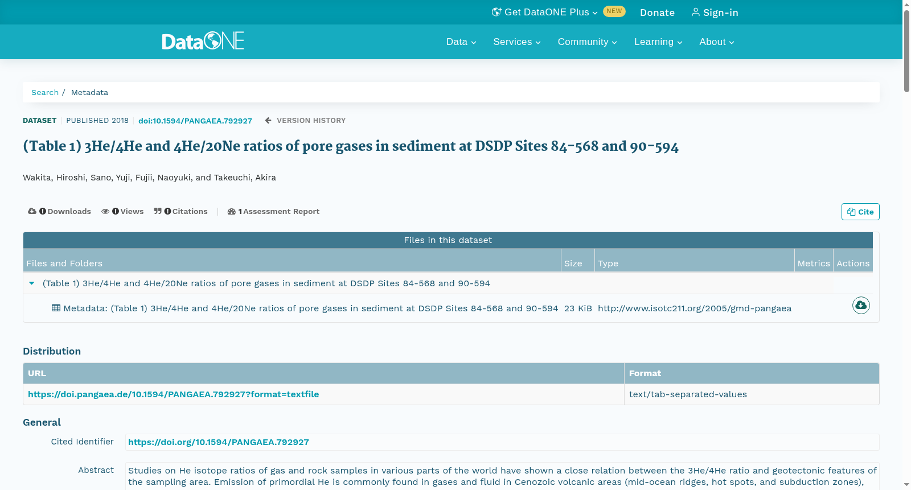Open the Community dropdown menu
Viewport: 911px width, 490px height.
point(587,42)
